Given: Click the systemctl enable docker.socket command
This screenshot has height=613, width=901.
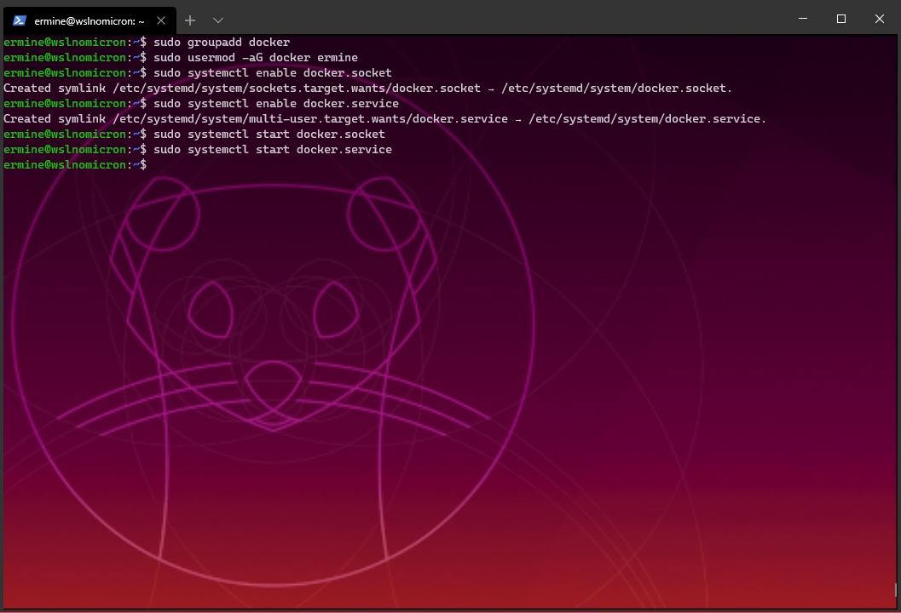Looking at the screenshot, I should point(273,72).
